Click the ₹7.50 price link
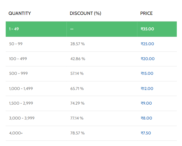 point(146,133)
